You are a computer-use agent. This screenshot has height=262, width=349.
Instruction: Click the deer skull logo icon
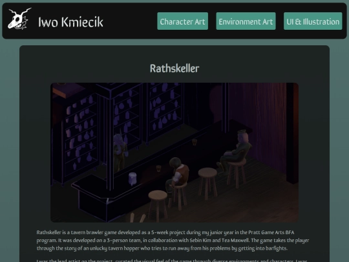click(x=19, y=19)
